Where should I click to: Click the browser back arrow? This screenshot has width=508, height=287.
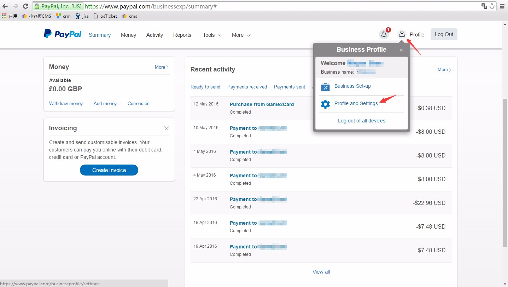coord(5,6)
